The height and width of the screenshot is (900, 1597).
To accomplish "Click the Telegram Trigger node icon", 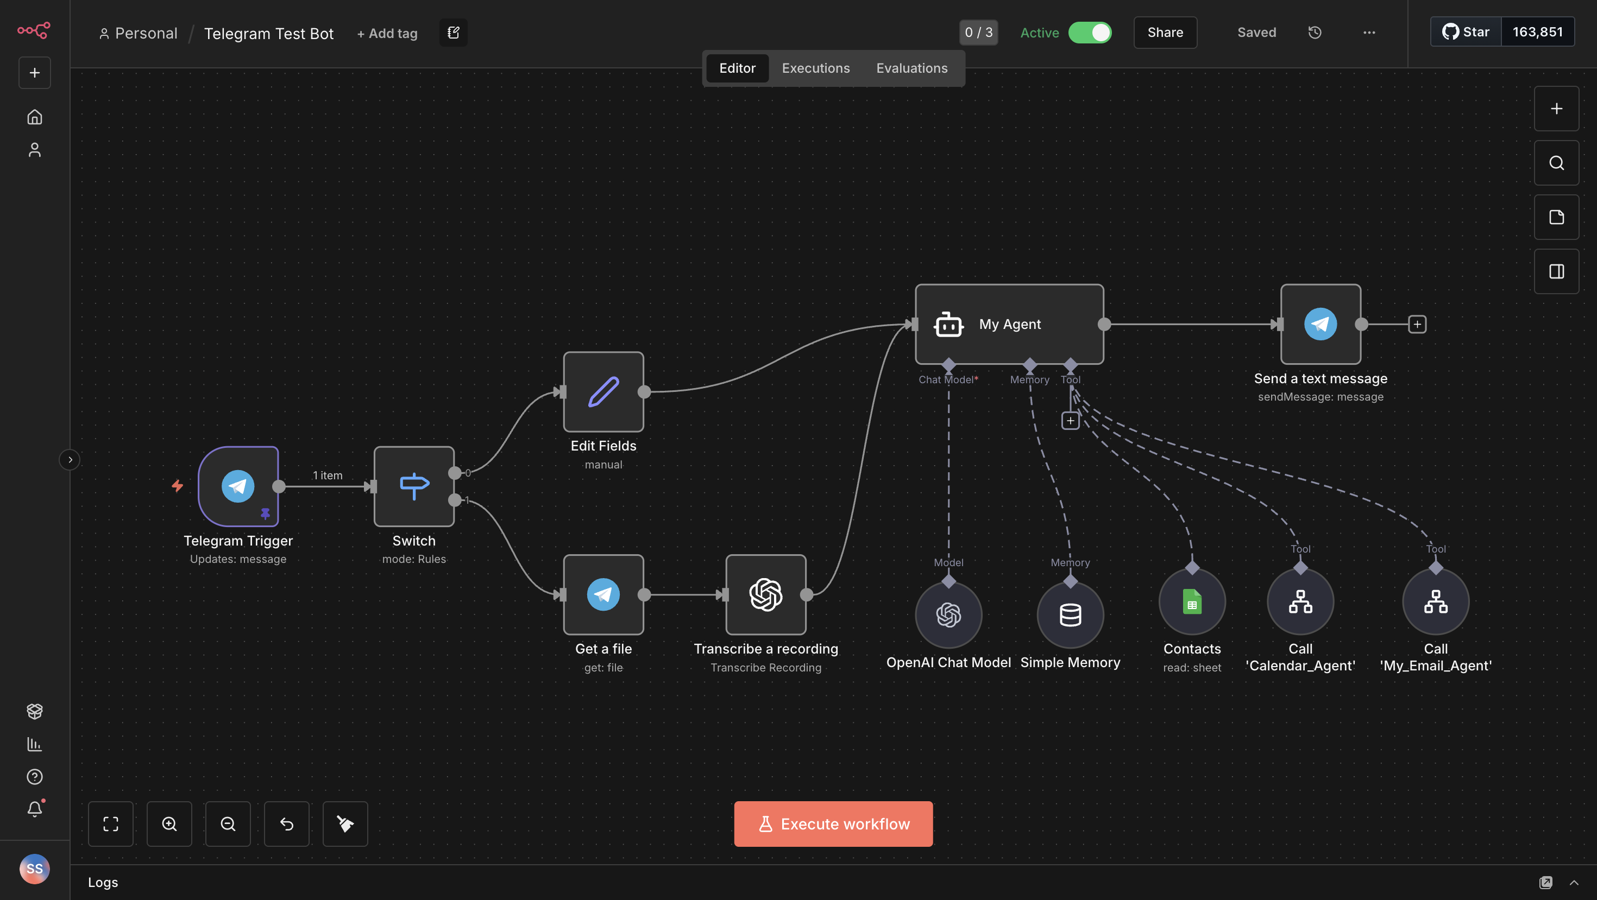I will coord(238,486).
